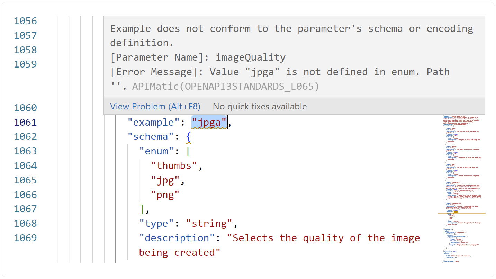Click the "schema" property key
Image resolution: width=496 pixels, height=279 pixels.
[x=150, y=136]
